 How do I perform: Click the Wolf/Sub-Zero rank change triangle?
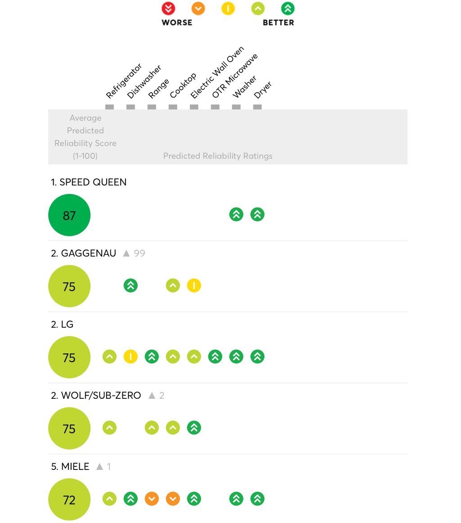[152, 395]
